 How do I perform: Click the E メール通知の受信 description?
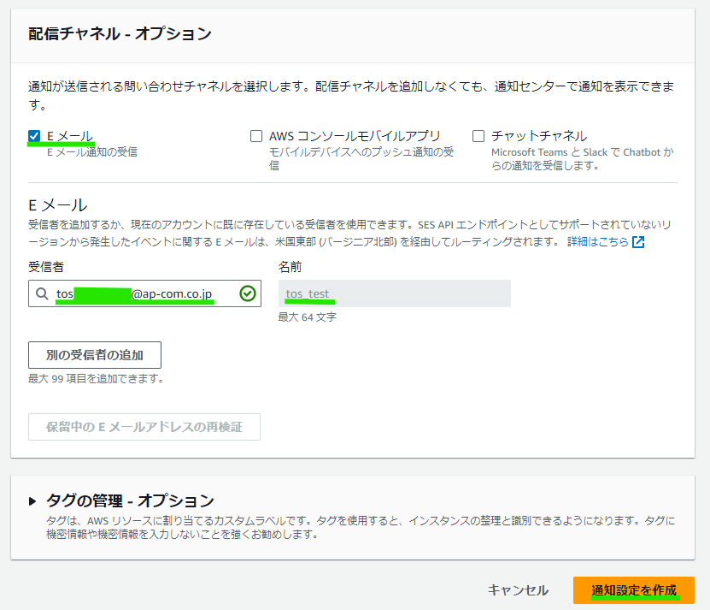click(92, 152)
